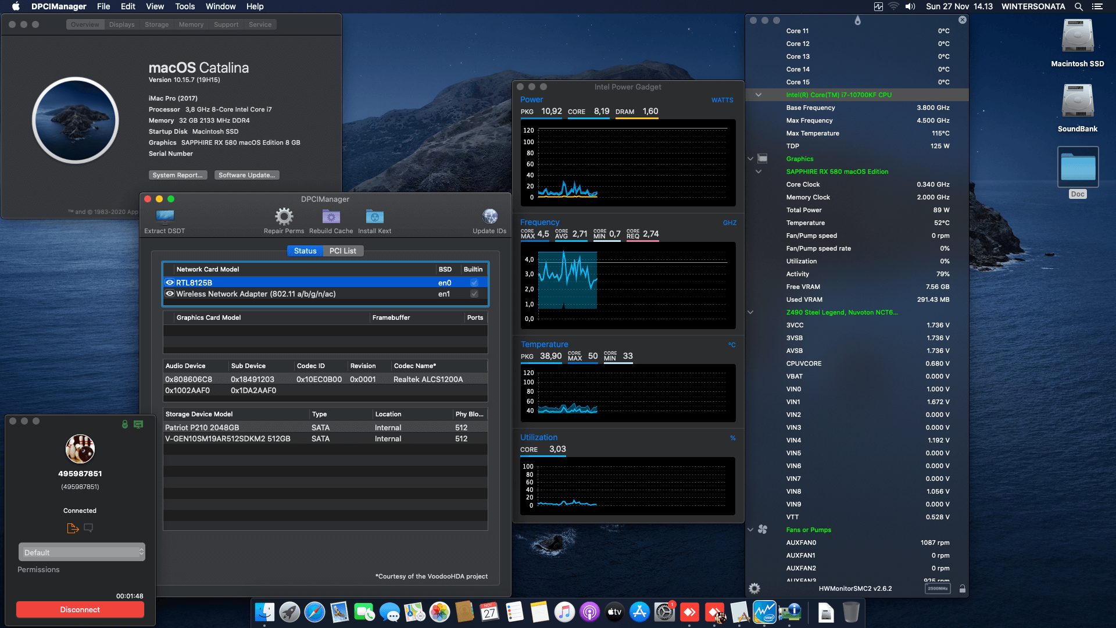Click the Power graph in Intel Power Gadget
This screenshot has height=628, width=1116.
[628, 163]
